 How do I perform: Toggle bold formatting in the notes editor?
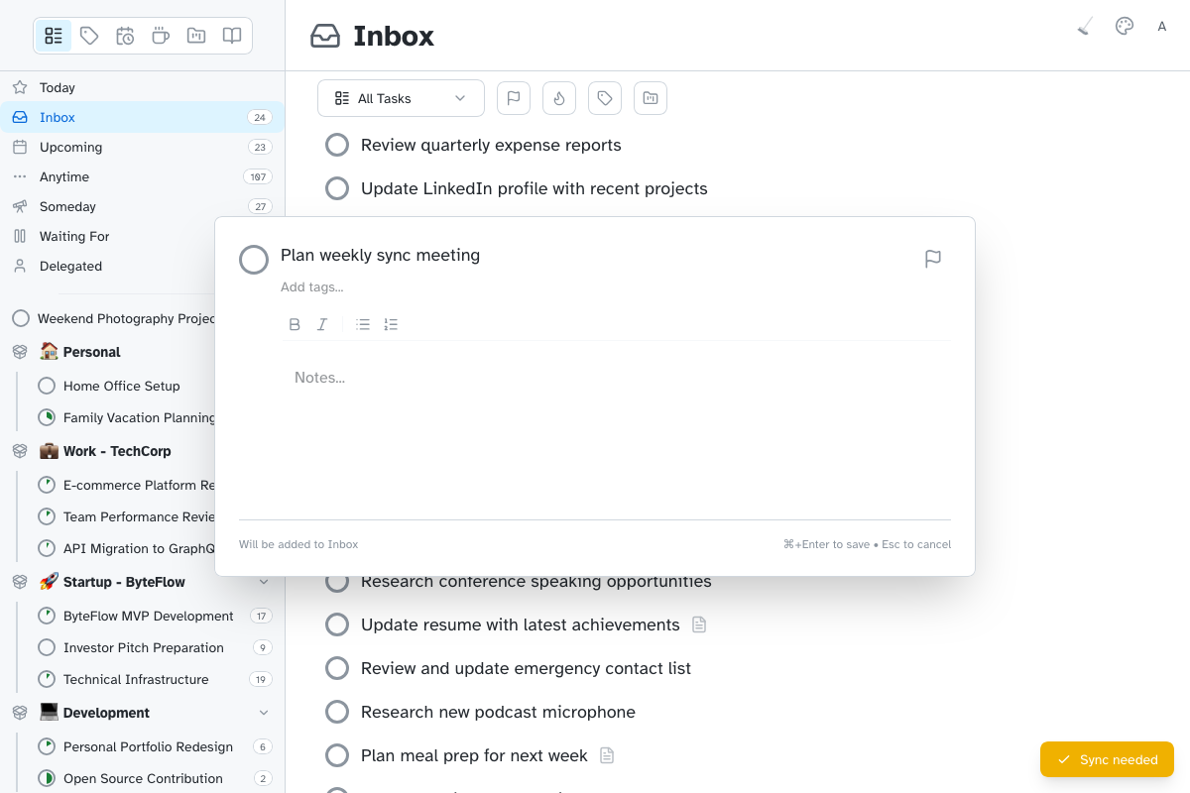pos(295,324)
